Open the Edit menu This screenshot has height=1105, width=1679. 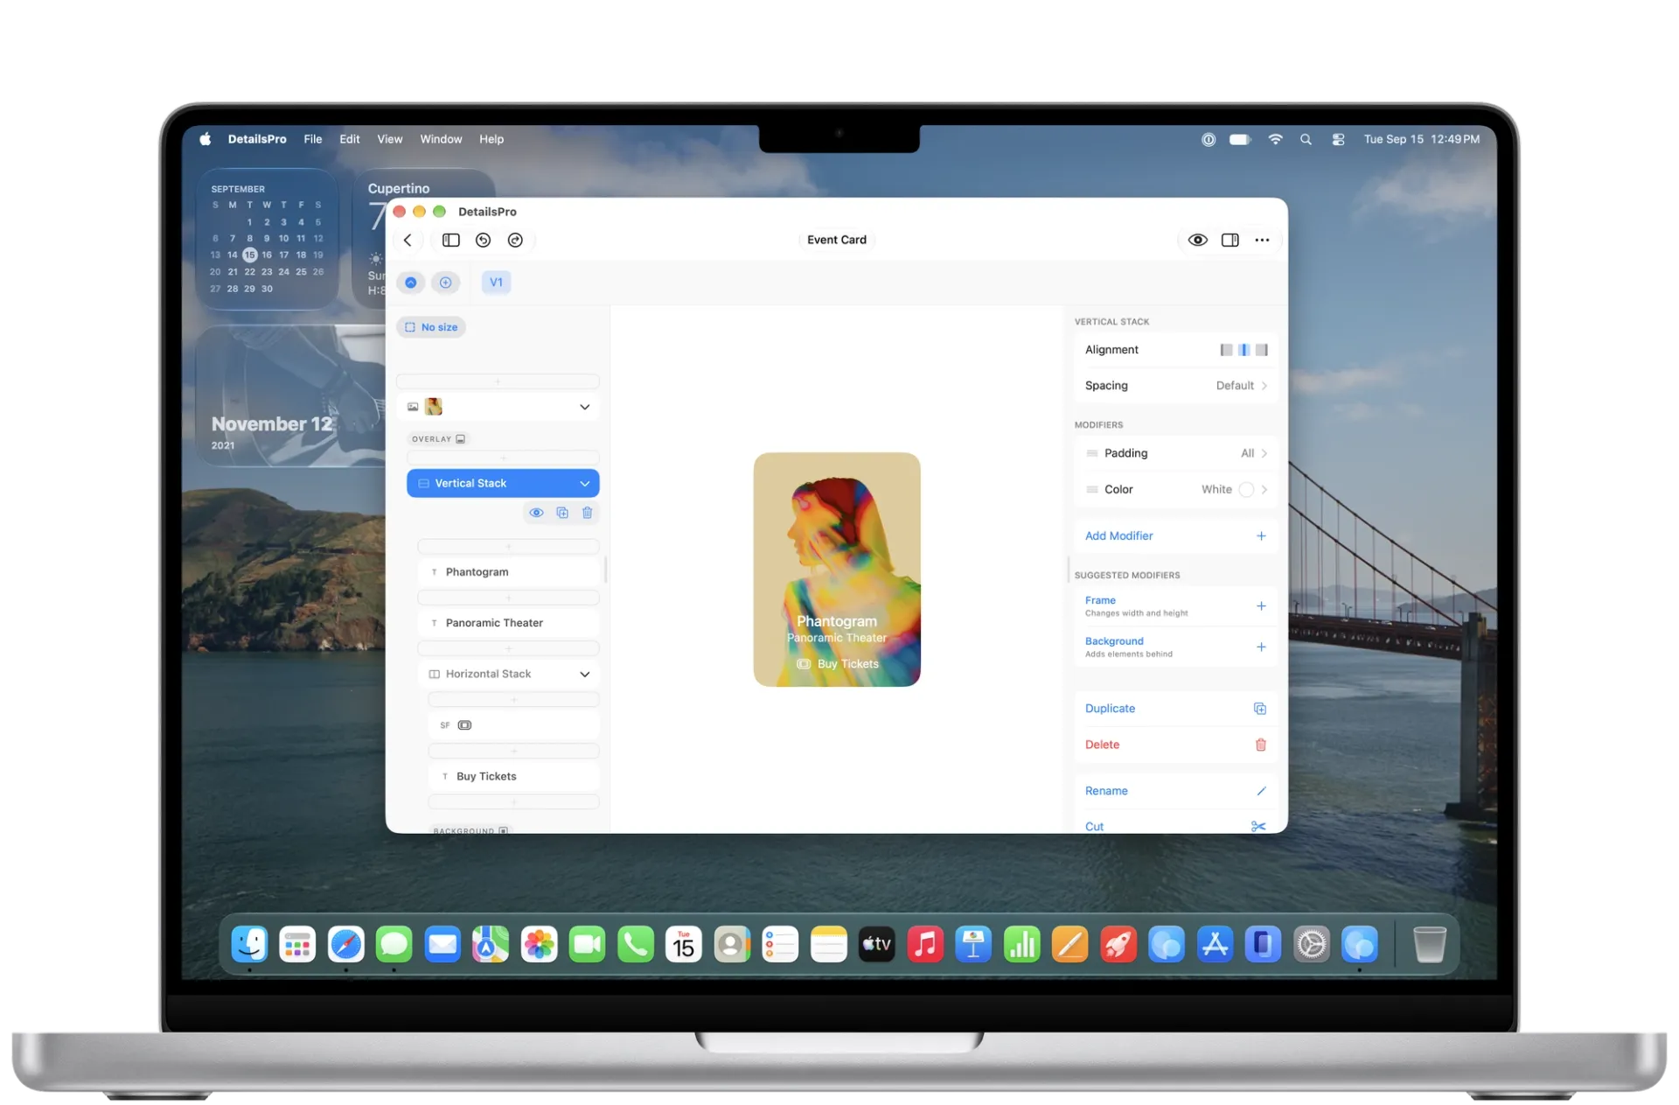(349, 139)
